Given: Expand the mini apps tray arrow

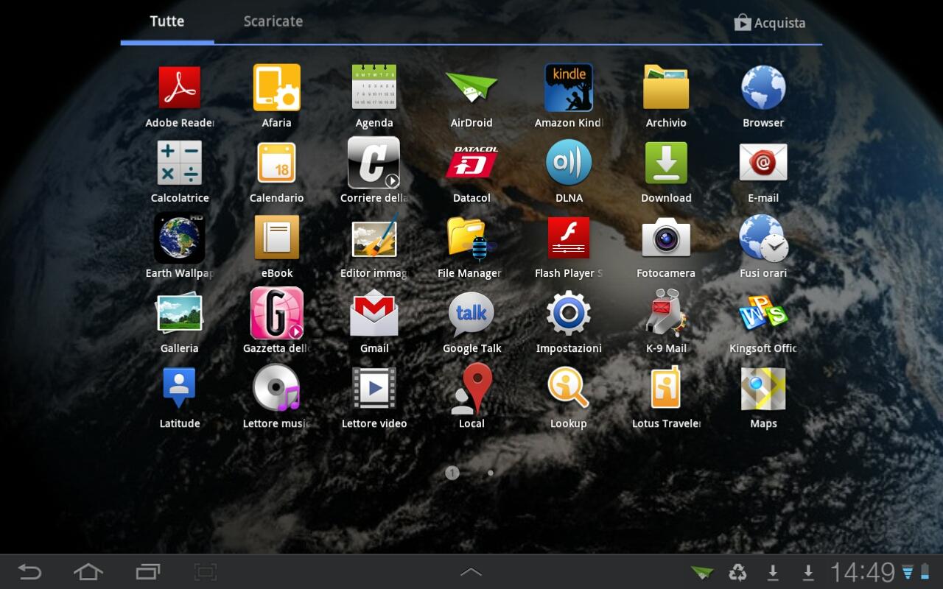Looking at the screenshot, I should tap(471, 572).
